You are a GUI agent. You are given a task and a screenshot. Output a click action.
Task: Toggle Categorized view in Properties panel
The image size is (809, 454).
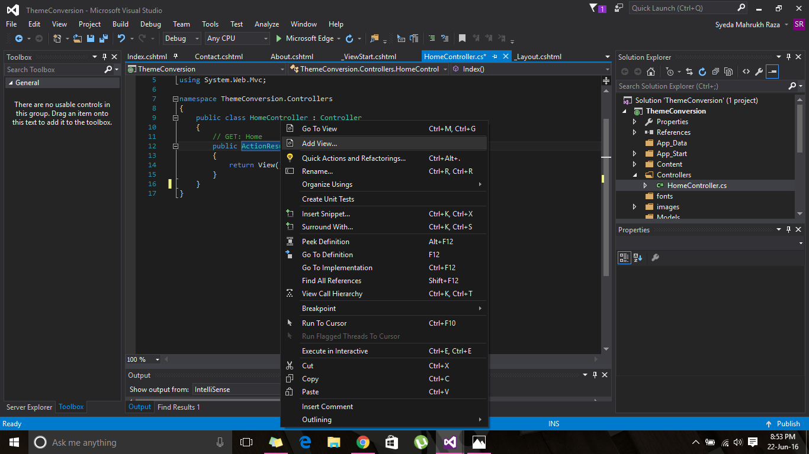point(624,257)
